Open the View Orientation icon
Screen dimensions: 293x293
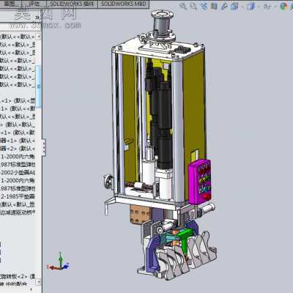(234, 6)
